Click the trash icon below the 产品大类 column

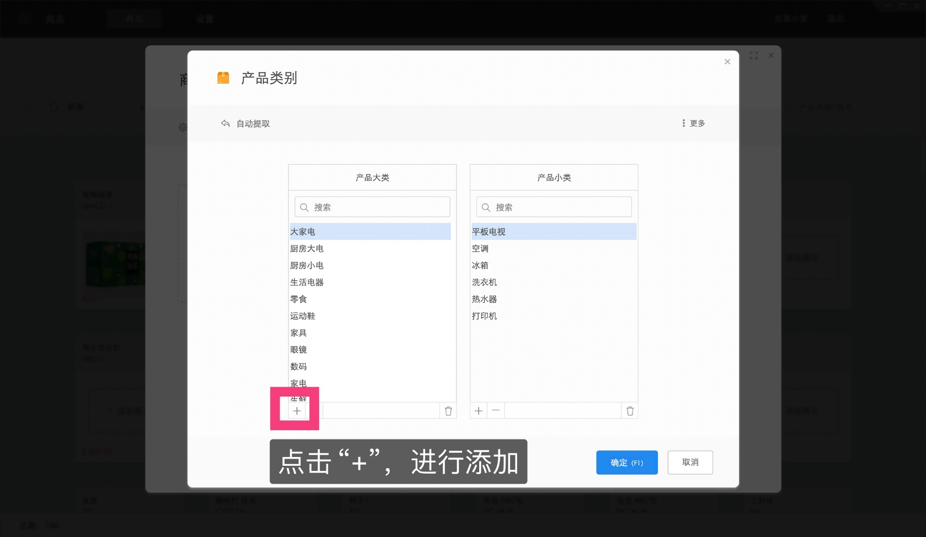[x=448, y=411]
